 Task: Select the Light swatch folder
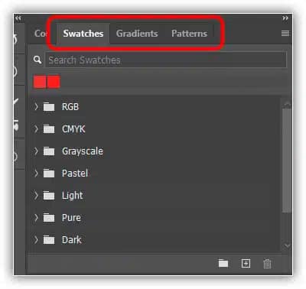pos(155,196)
